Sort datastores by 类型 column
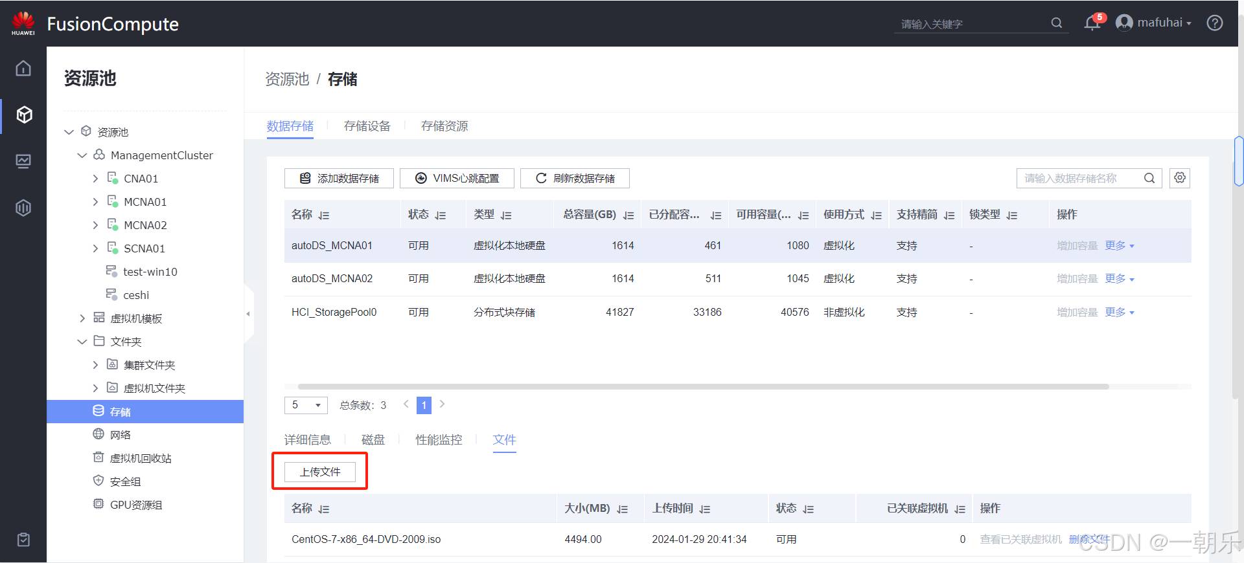1244x563 pixels. tap(506, 215)
